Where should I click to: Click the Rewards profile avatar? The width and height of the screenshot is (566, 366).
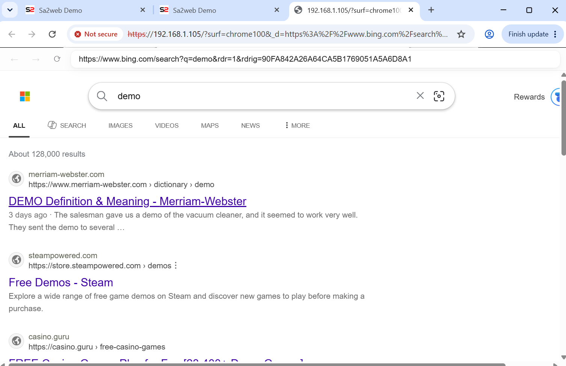556,97
